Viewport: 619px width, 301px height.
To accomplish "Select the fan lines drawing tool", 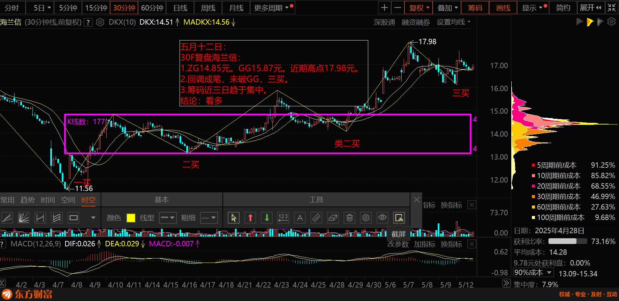I will click(24, 218).
